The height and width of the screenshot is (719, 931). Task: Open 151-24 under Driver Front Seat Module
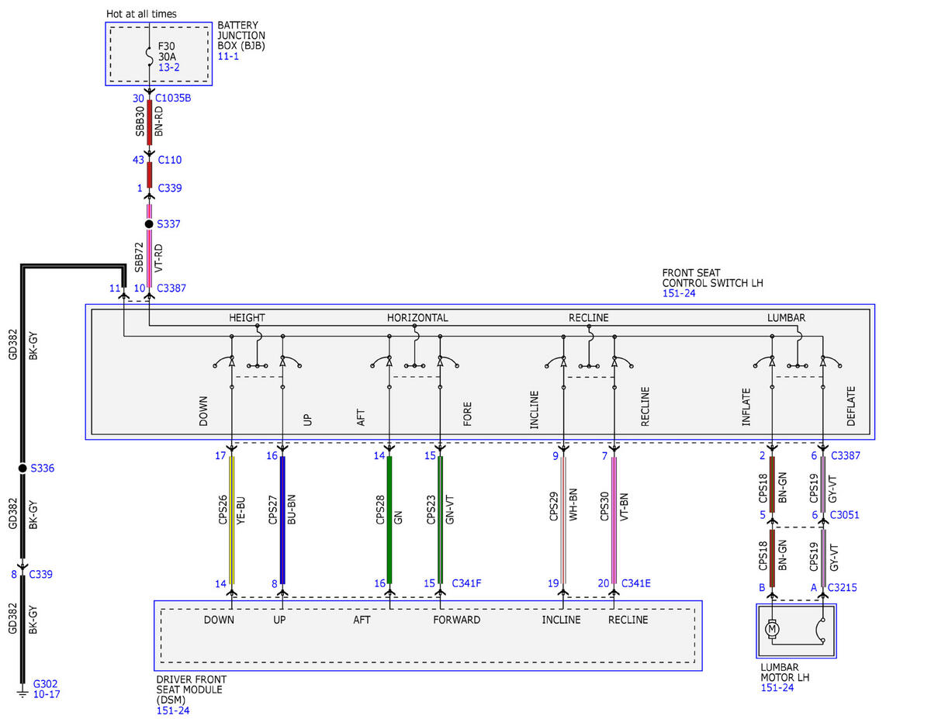(172, 710)
